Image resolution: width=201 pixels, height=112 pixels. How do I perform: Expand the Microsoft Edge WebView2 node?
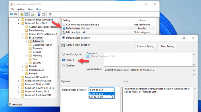click(x=19, y=20)
